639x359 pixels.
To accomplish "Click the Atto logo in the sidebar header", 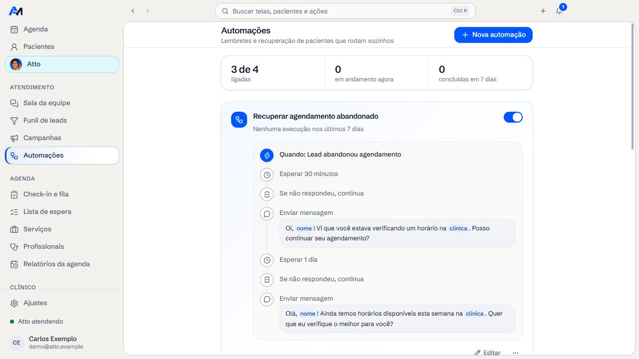I will pos(16,11).
